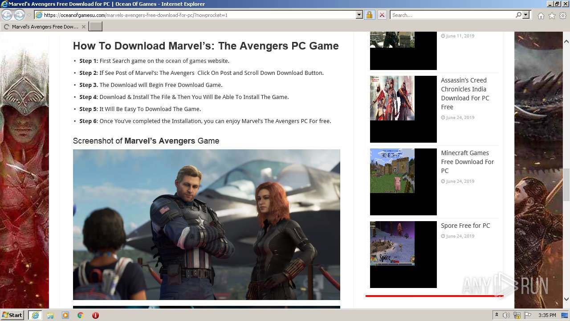Click the 'How To Download Marvel's: The Avengers' heading
This screenshot has height=321, width=570.
click(x=206, y=46)
